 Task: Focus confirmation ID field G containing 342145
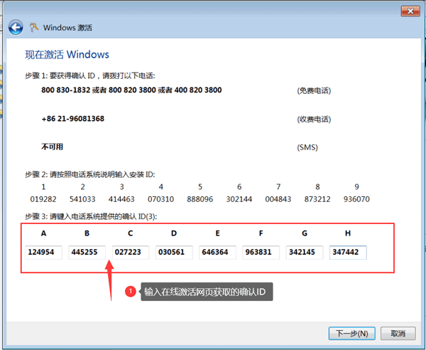(x=305, y=253)
